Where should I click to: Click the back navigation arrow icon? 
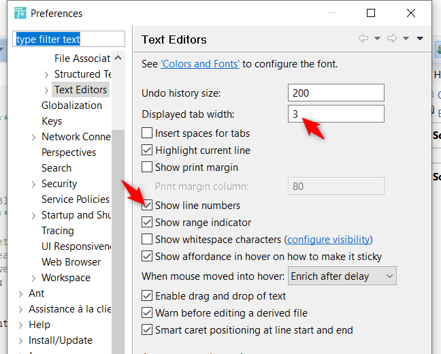click(363, 38)
